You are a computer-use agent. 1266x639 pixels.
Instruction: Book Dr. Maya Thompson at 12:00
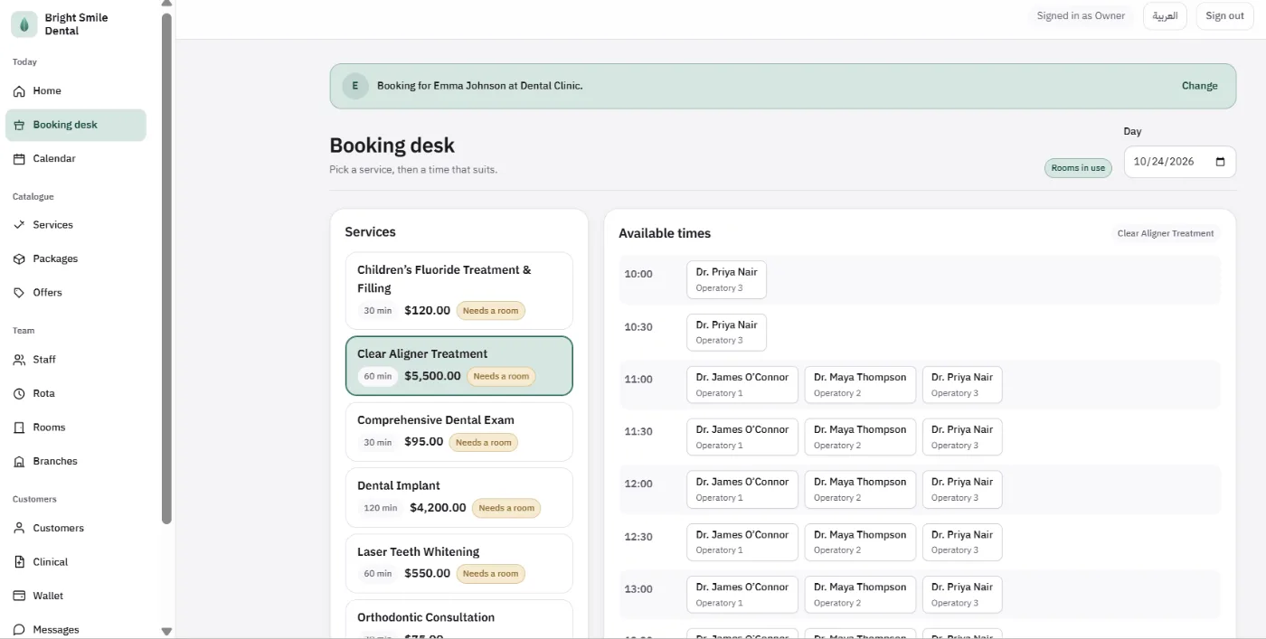tap(860, 490)
